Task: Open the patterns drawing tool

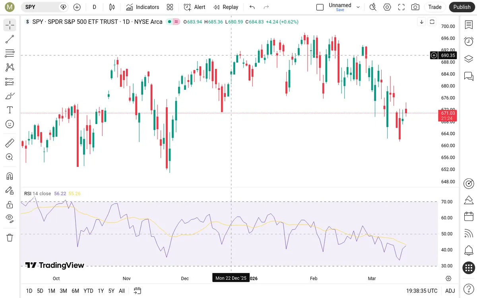Action: click(10, 67)
